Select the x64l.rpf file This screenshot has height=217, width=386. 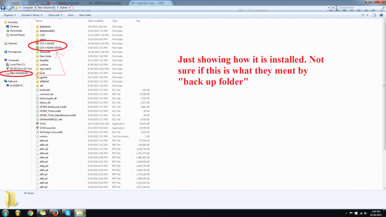tap(43, 187)
